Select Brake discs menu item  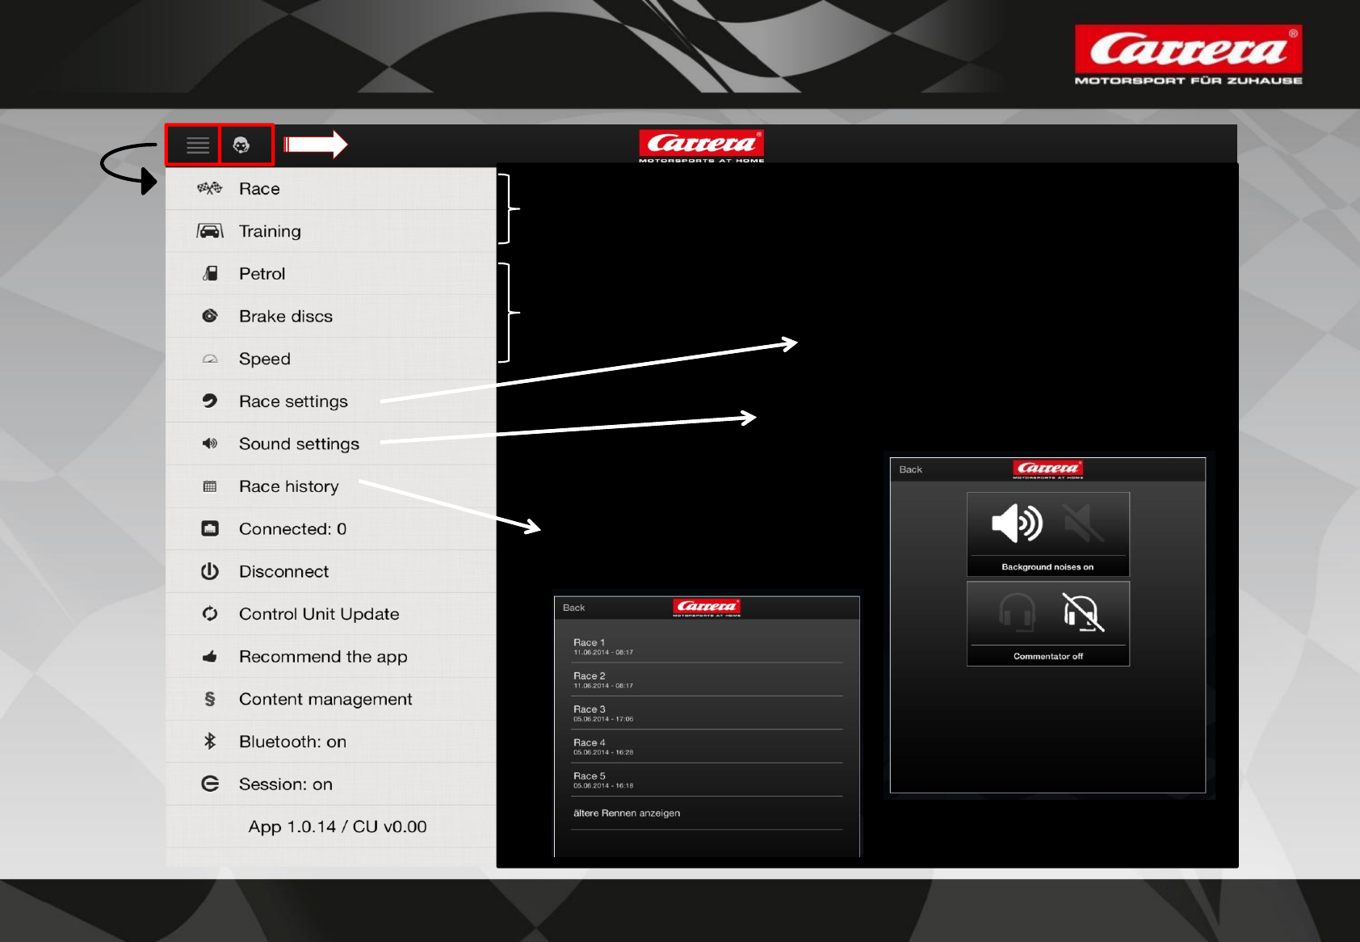pyautogui.click(x=331, y=316)
